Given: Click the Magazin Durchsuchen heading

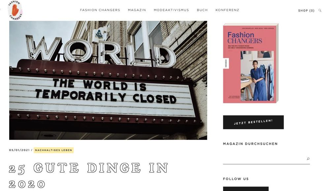Looking at the screenshot, I should pyautogui.click(x=250, y=144).
